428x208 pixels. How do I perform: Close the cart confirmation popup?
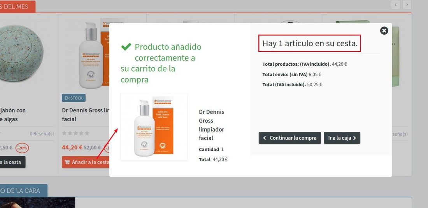click(384, 31)
